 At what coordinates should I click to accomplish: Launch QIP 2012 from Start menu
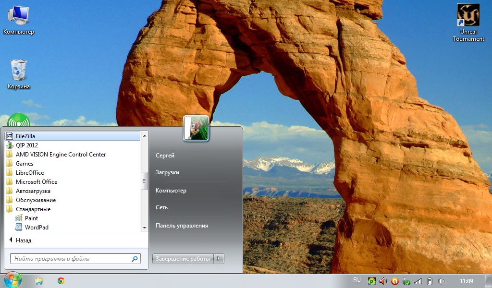[x=73, y=145]
